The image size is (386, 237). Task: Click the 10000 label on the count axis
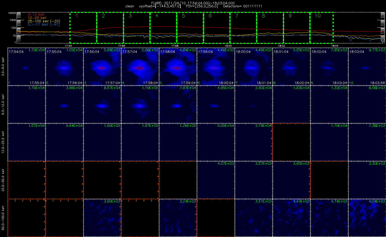(x=12, y=13)
